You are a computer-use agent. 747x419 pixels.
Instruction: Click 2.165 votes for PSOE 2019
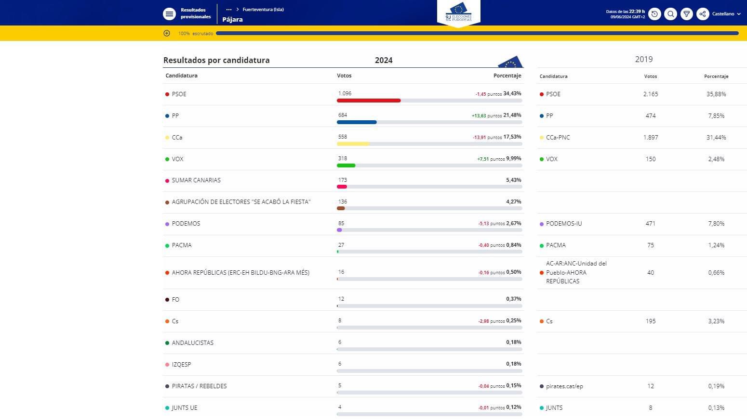pyautogui.click(x=651, y=94)
